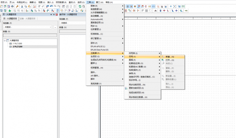
Task: Open the 布局空间 (L) menu
Action: tap(22, 2)
